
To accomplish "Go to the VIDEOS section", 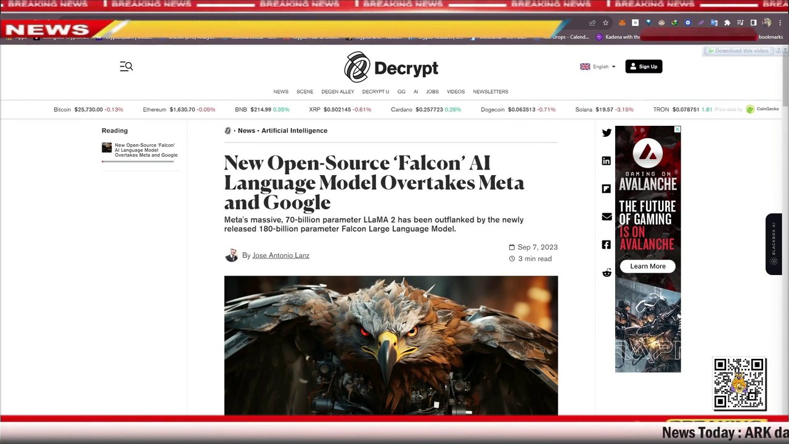I will [x=456, y=92].
